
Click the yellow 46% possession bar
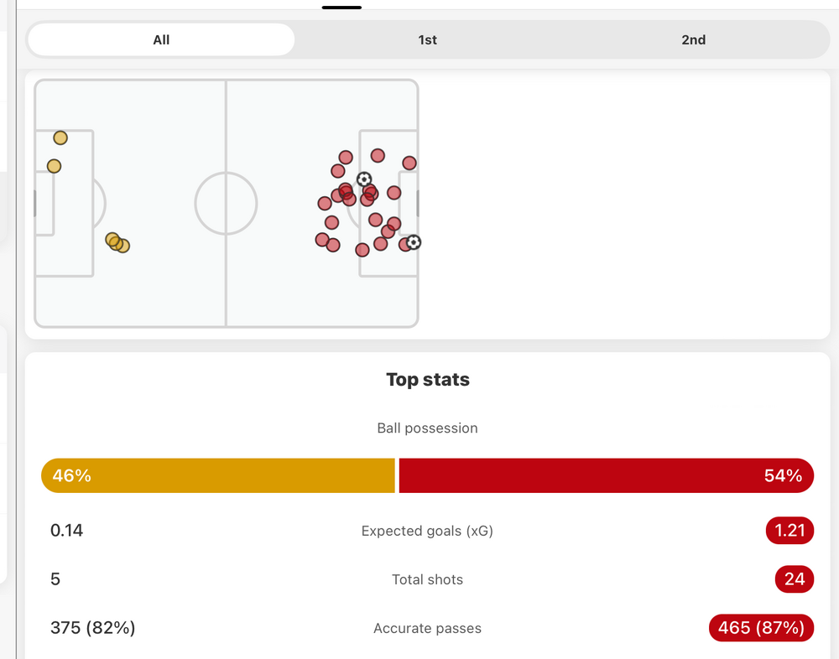tap(218, 475)
